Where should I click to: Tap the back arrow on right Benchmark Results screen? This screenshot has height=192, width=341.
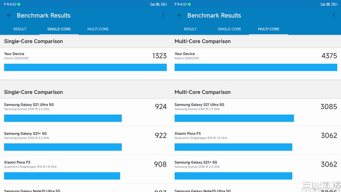pos(180,15)
